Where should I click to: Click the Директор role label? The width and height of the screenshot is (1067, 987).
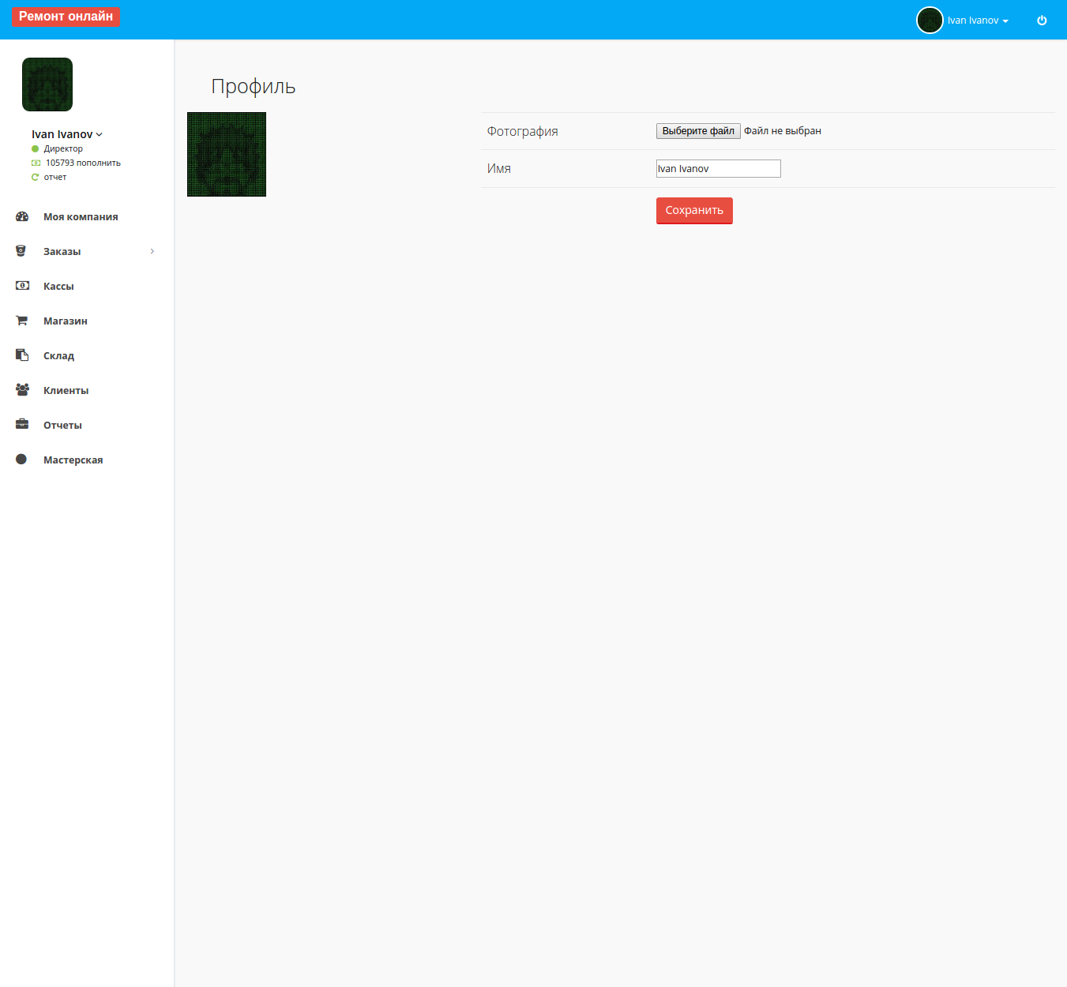[63, 148]
